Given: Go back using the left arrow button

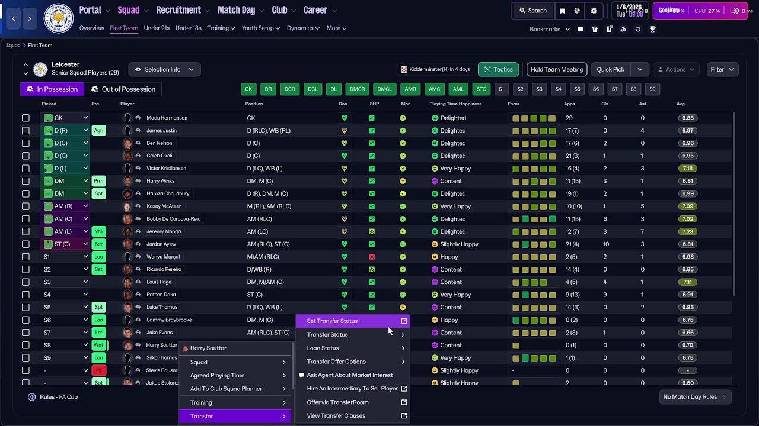Looking at the screenshot, I should (14, 18).
